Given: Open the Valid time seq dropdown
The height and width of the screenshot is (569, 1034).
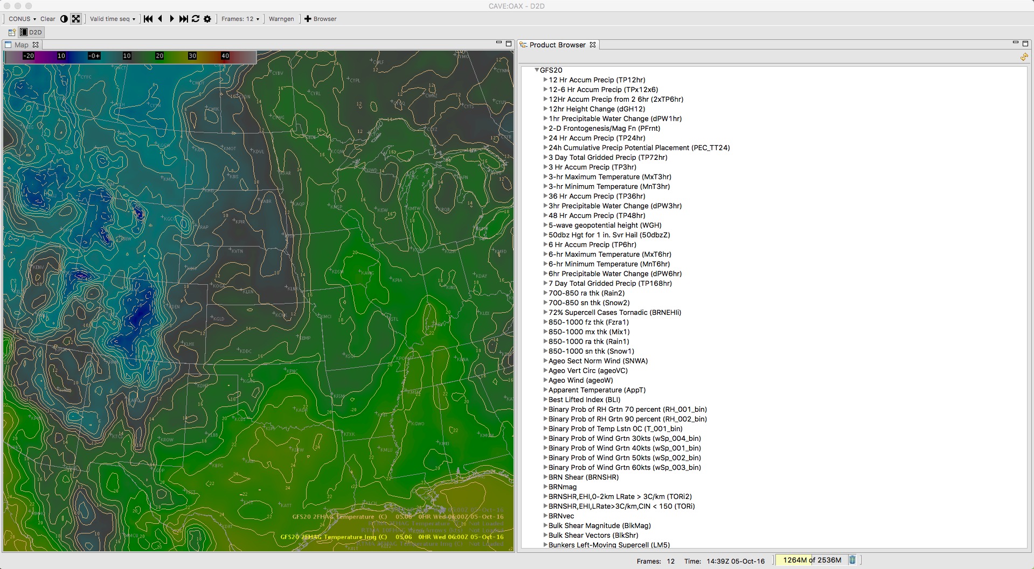Looking at the screenshot, I should (x=113, y=19).
